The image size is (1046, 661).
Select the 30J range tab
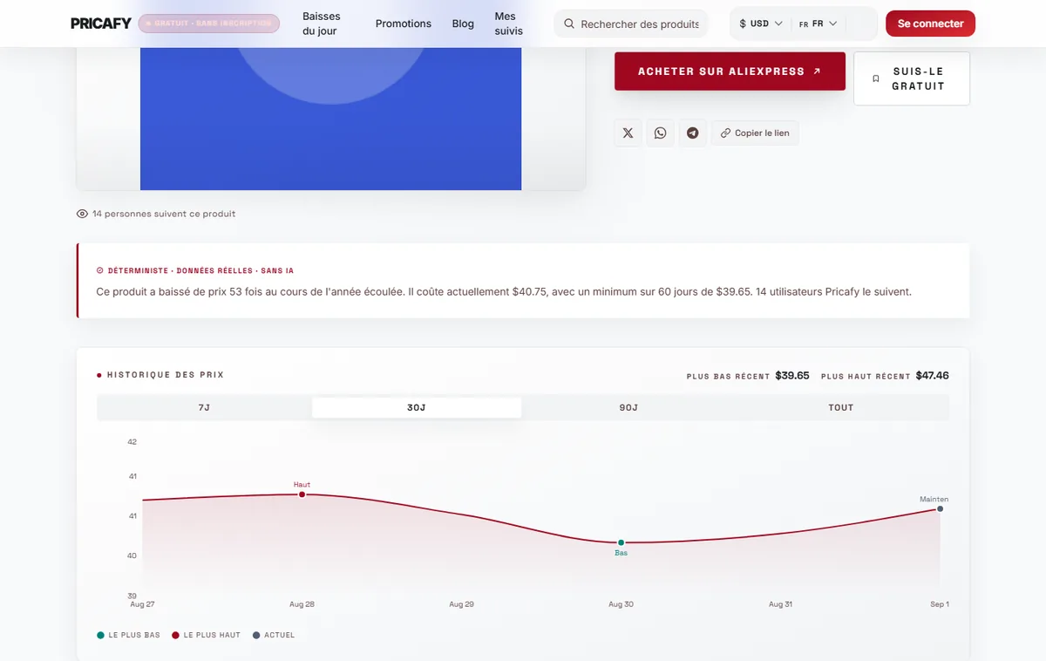[x=417, y=407]
